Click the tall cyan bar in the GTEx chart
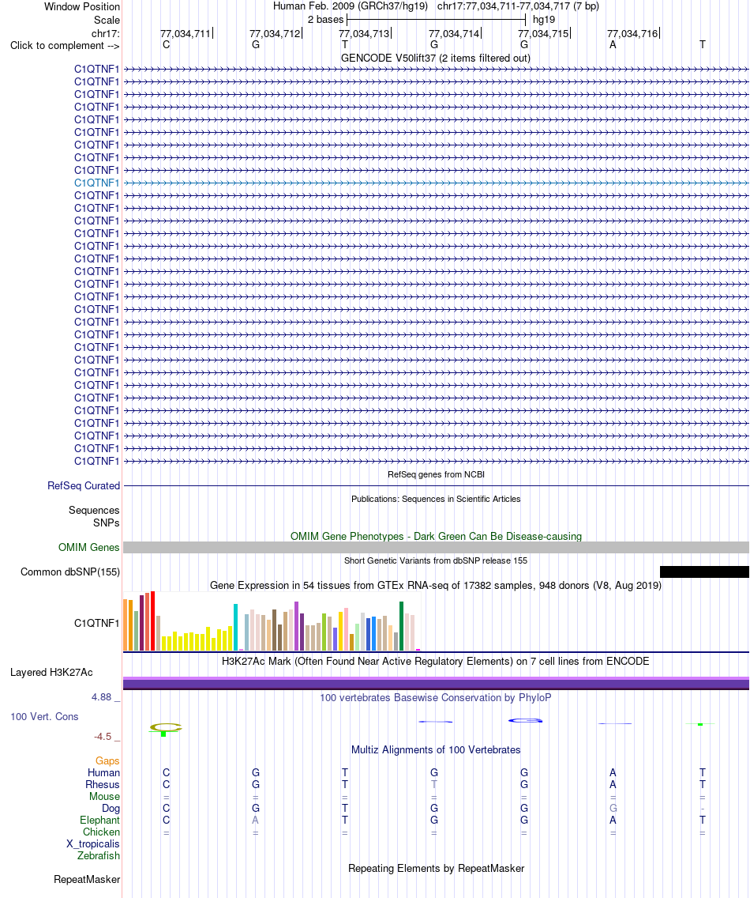This screenshot has width=750, height=898. click(x=235, y=627)
